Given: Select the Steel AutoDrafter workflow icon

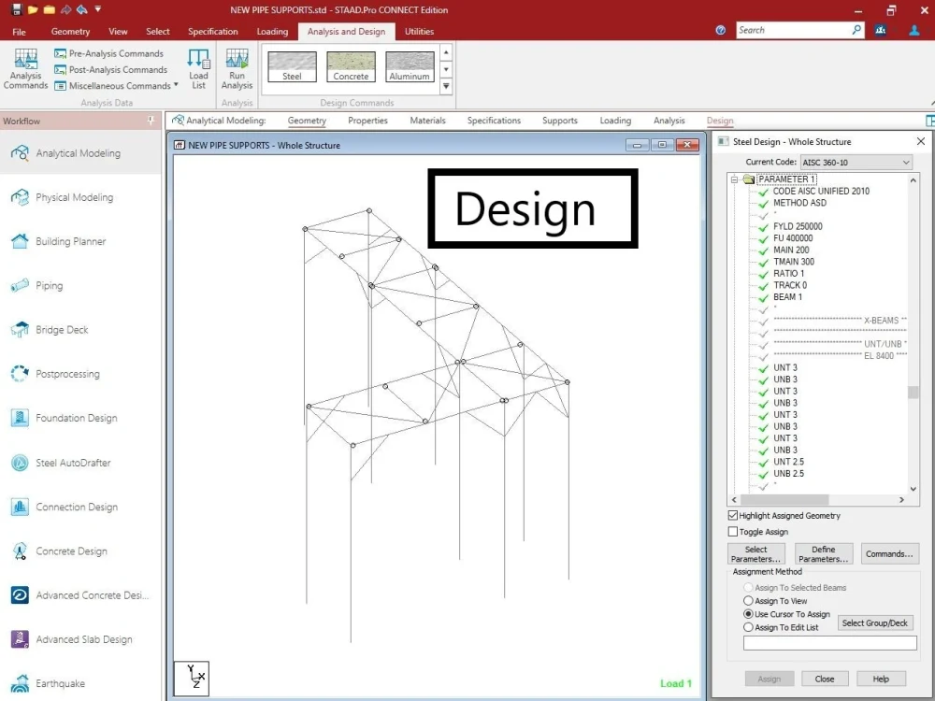Looking at the screenshot, I should 19,462.
